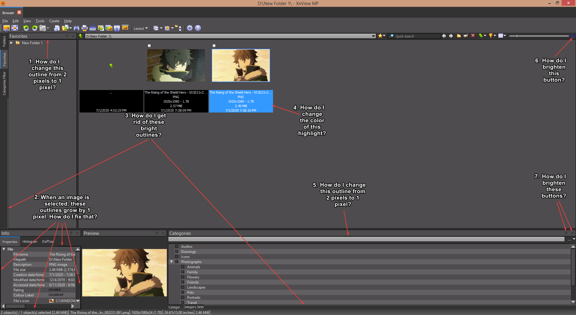Click the green Sort arrows icon
Viewport: 576px width, 315px height.
(481, 36)
